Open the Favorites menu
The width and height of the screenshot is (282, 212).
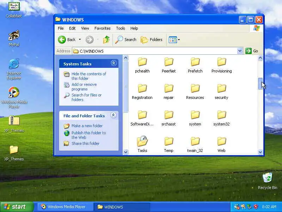click(x=103, y=28)
